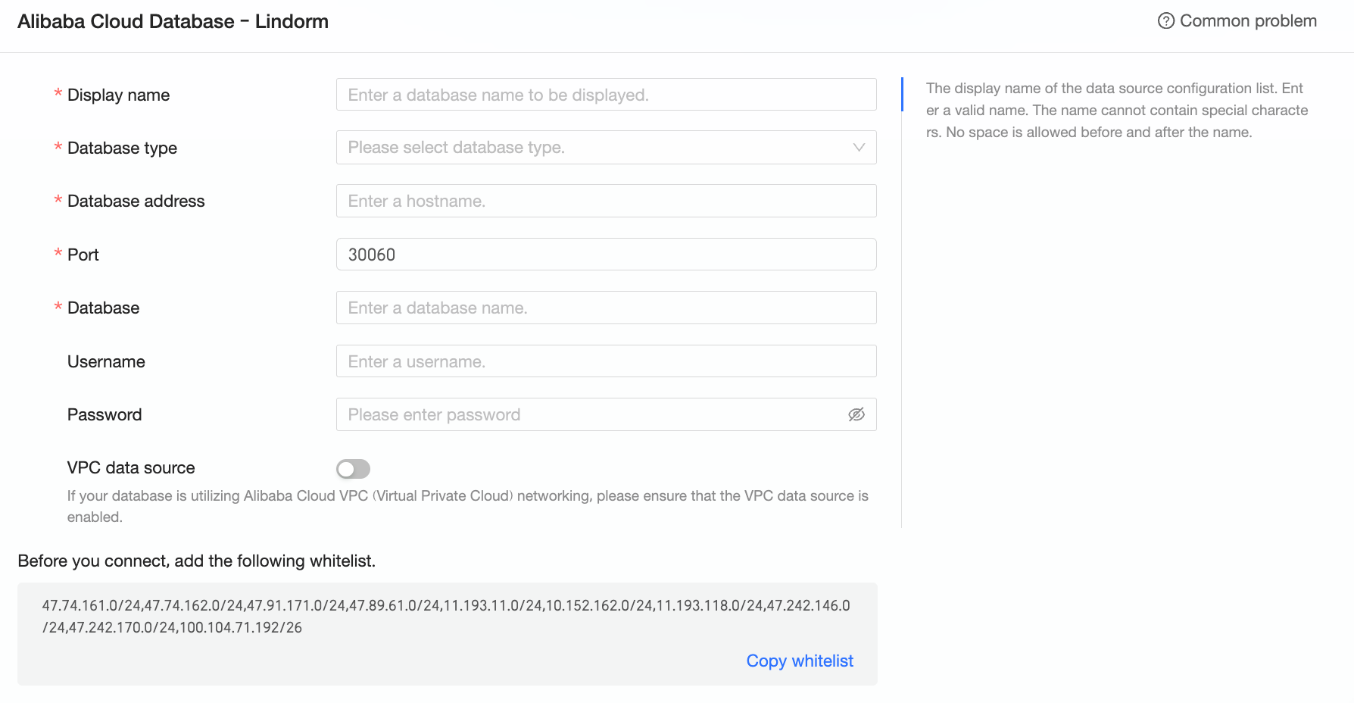Click the Password field label
The height and width of the screenshot is (703, 1354).
click(x=105, y=414)
